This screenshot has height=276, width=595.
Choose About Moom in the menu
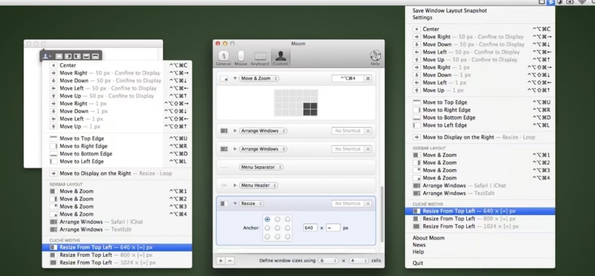[x=480, y=238]
